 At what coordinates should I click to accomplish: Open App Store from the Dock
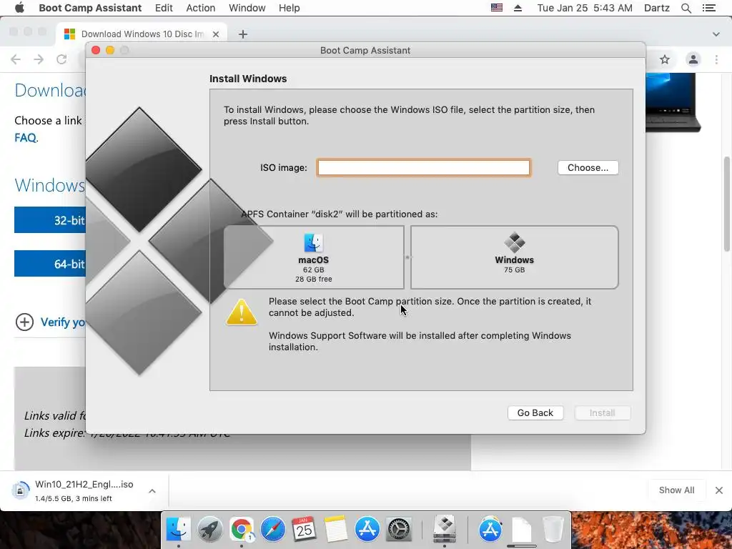point(367,530)
